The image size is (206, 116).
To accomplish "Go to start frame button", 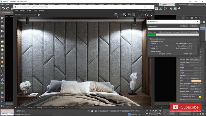I will click(147, 111).
